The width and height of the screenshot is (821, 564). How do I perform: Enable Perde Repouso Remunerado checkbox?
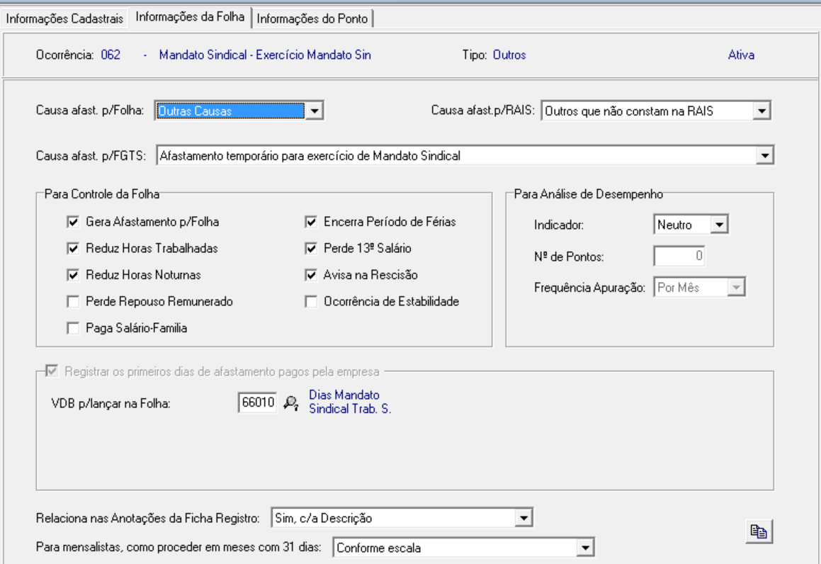pyautogui.click(x=73, y=302)
